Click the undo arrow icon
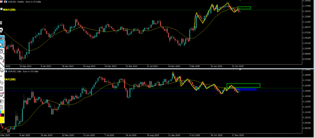 tap(2, 83)
